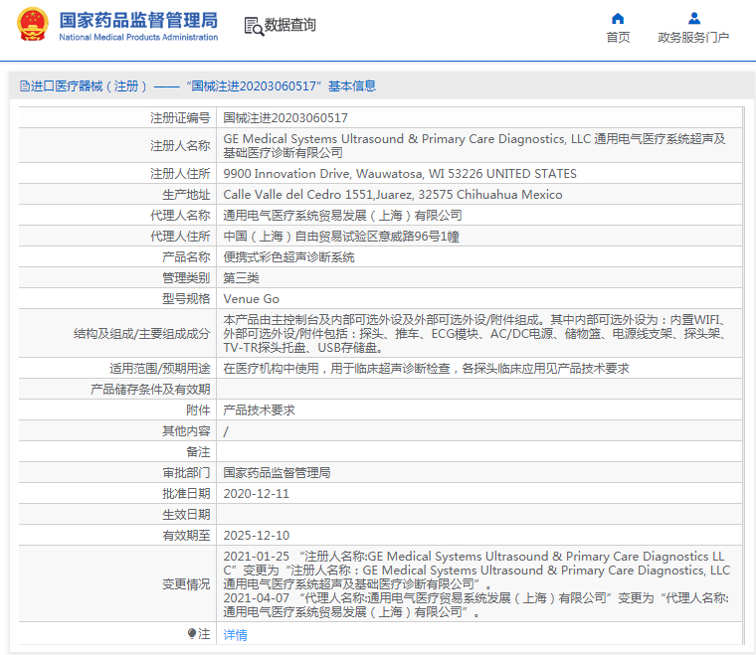Select the GE Medical Systems registrant name
This screenshot has height=655, width=756.
[x=474, y=145]
